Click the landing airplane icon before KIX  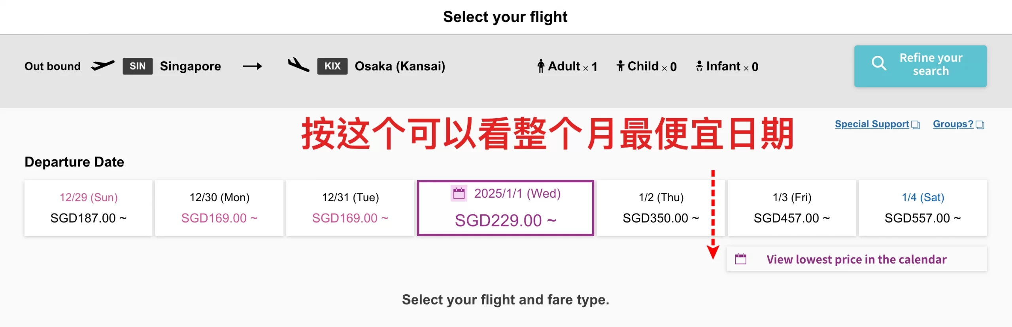298,65
